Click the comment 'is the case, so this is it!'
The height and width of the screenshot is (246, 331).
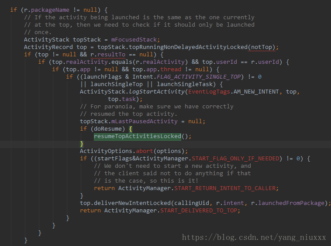146,181
